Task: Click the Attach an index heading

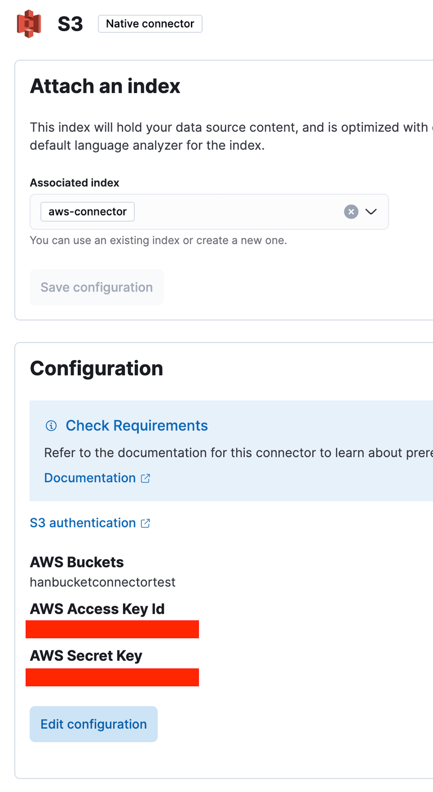Action: 105,86
